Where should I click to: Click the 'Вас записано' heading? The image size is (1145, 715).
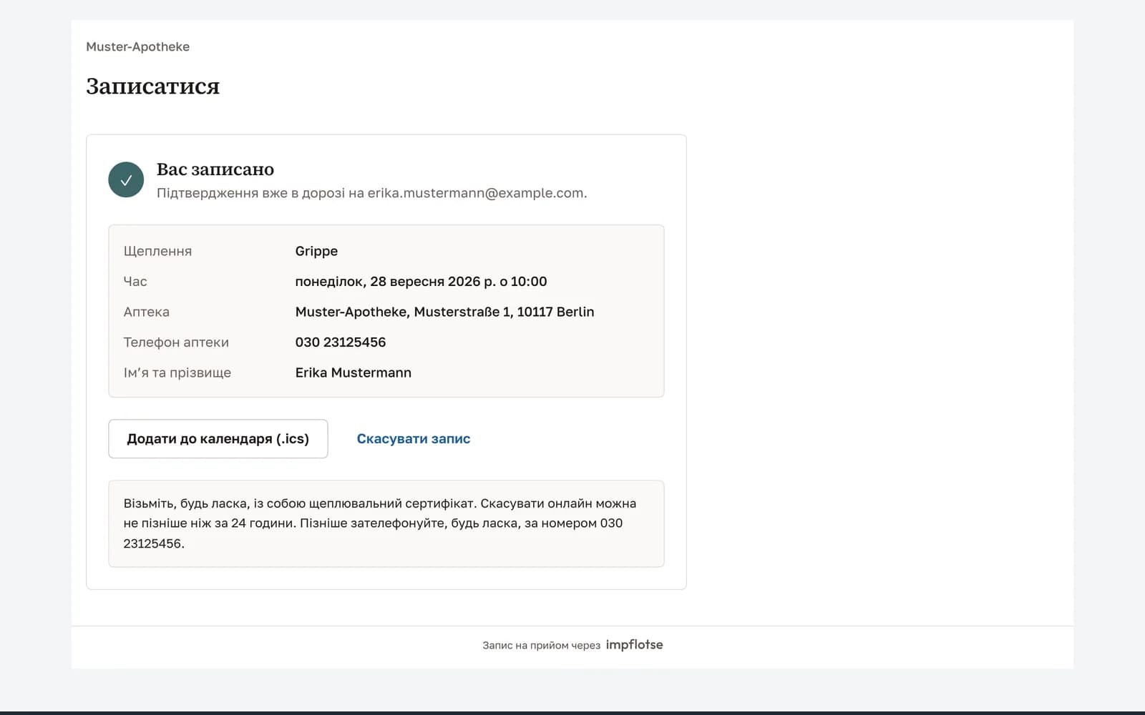click(215, 169)
